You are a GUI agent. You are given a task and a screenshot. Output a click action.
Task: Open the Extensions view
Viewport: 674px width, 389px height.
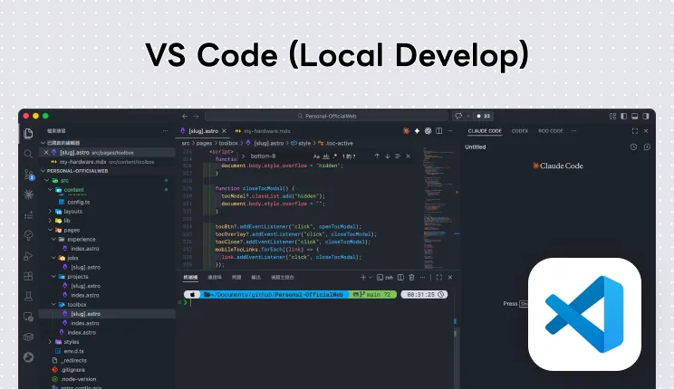click(x=28, y=276)
